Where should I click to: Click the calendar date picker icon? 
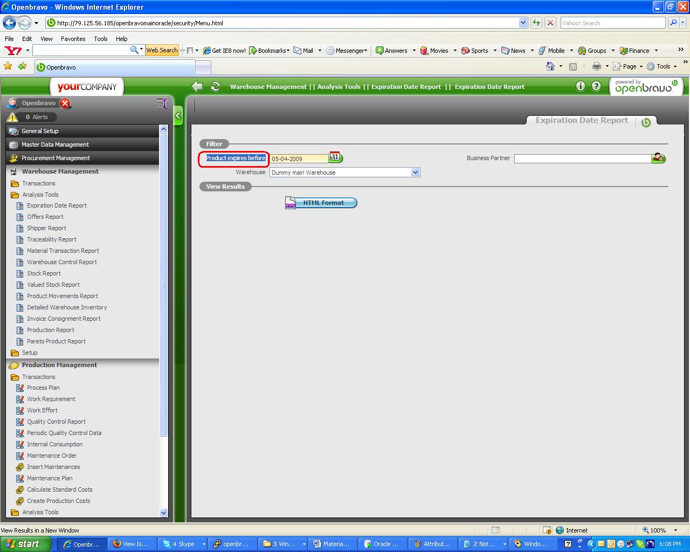click(x=336, y=157)
